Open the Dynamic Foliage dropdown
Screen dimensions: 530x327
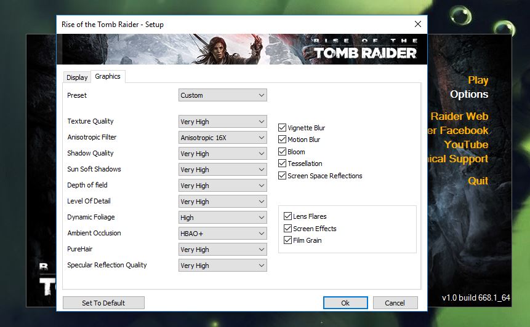point(222,218)
